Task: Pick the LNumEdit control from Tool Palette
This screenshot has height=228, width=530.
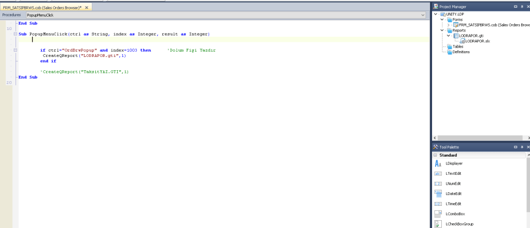Action: click(453, 184)
